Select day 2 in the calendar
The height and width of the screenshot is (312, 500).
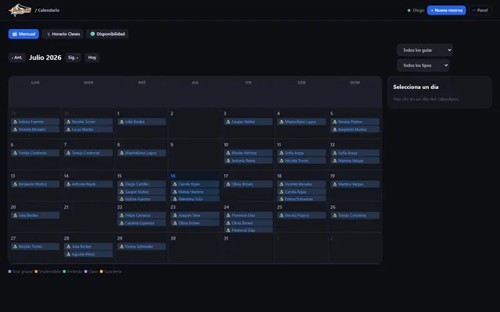coord(195,123)
